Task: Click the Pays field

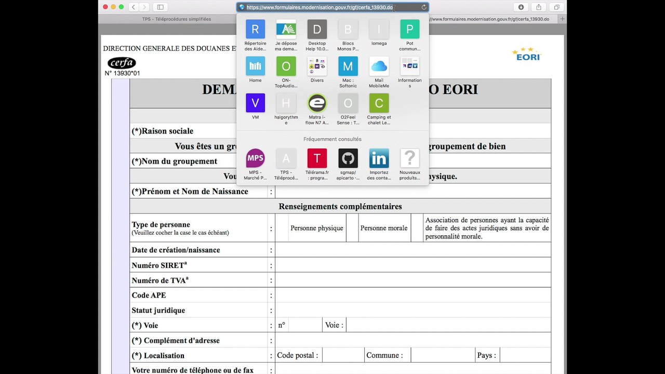Action: pos(525,355)
